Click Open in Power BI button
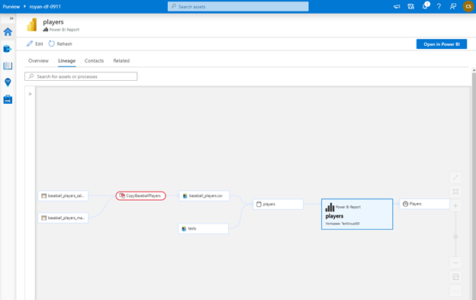The image size is (476, 300). (442, 44)
